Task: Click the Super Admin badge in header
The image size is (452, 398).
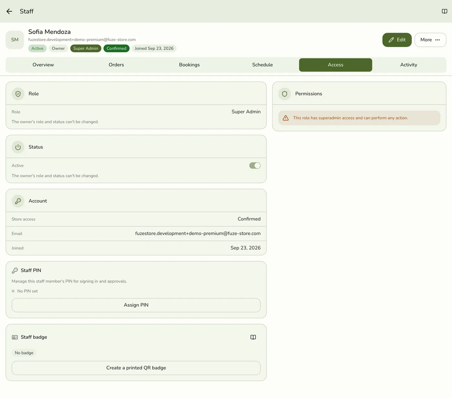Action: pos(86,48)
